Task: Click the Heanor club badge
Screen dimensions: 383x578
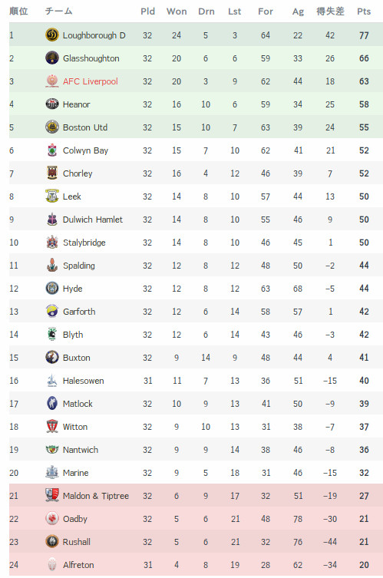Action: (52, 104)
